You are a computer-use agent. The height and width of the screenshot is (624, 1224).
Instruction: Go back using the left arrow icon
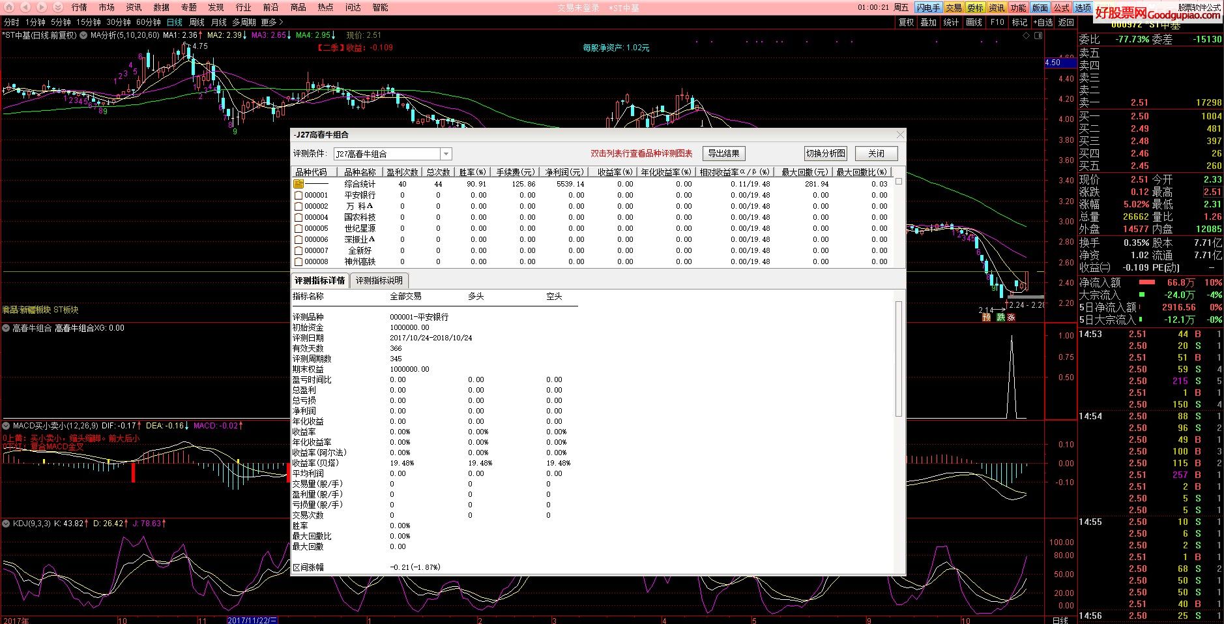(25, 7)
